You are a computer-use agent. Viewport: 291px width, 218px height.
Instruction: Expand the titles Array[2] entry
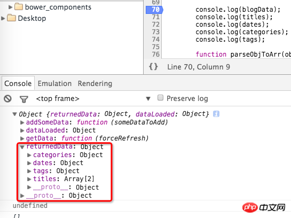[29, 179]
